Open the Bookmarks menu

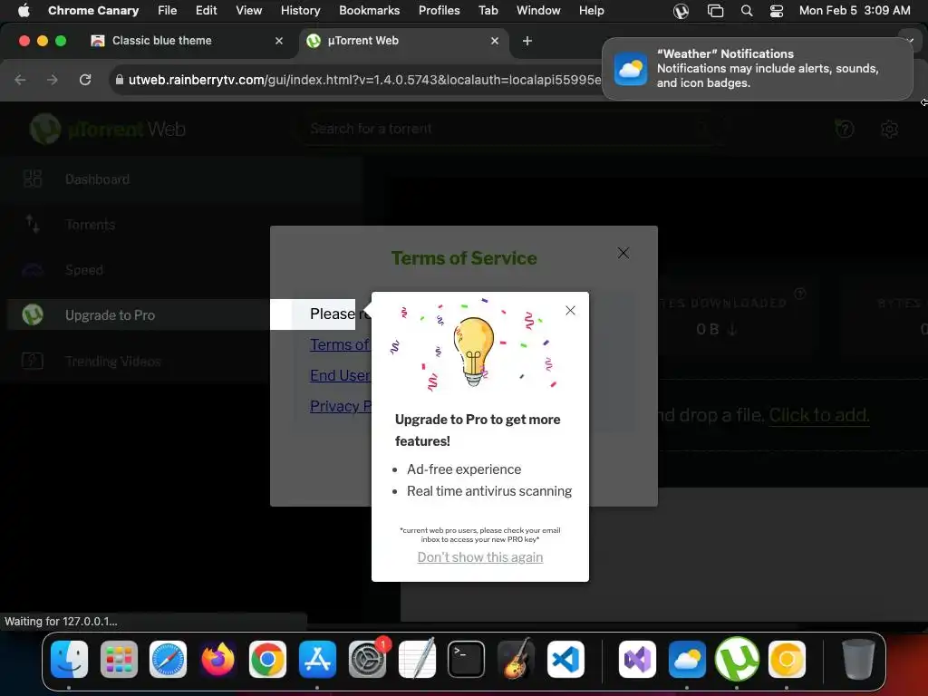pos(370,10)
